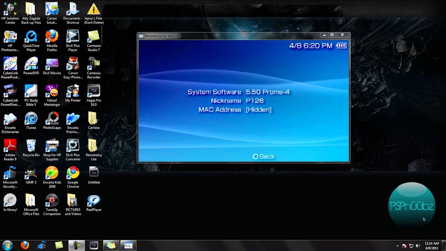Launch Adobe Reader 9 shortcut
446x251 pixels.
(x=10, y=150)
